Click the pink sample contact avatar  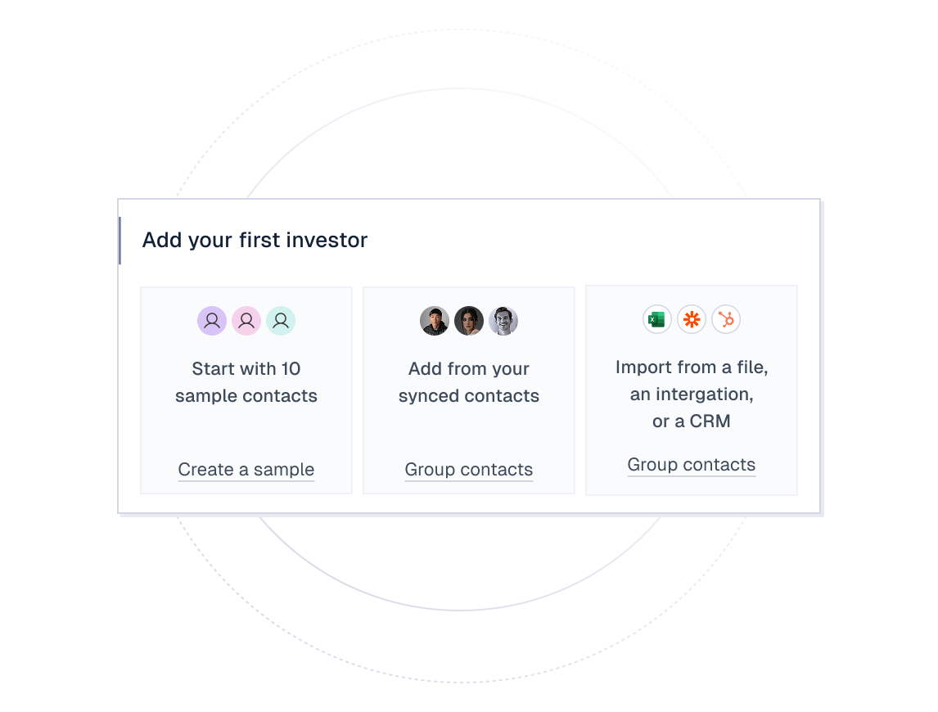coord(246,321)
